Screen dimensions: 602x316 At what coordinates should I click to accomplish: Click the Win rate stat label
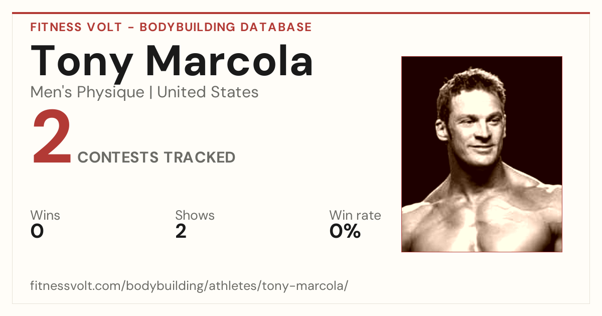355,215
